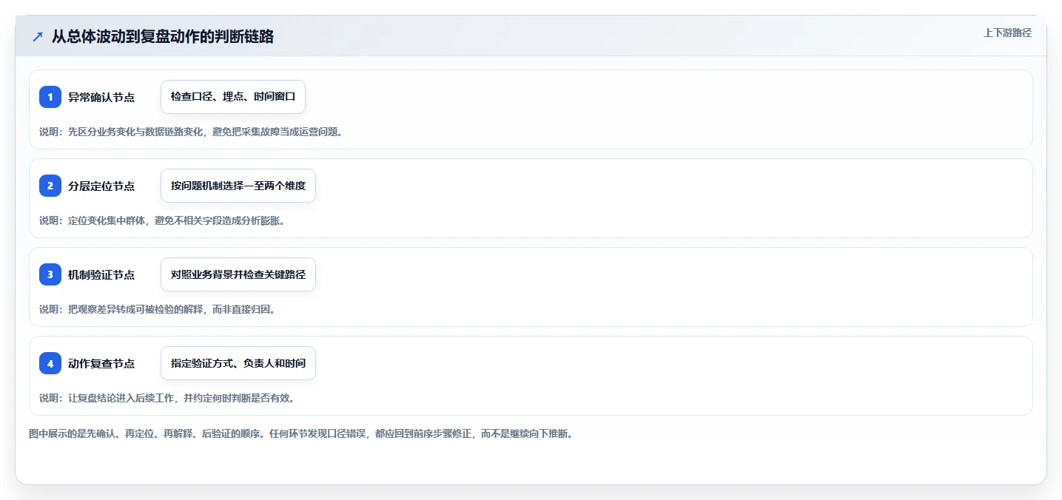Click the note starting 说明：定位变化集中群体
1062x500 pixels.
[x=162, y=220]
